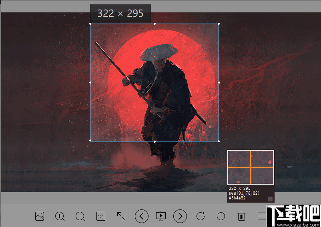Click top-middle selection handle

tap(154, 24)
